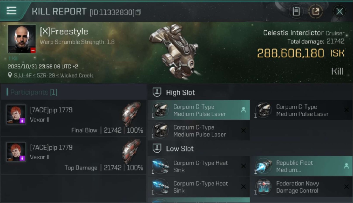Click the X on Federation Navy Damage Control
353x203 pixels.
click(346, 187)
